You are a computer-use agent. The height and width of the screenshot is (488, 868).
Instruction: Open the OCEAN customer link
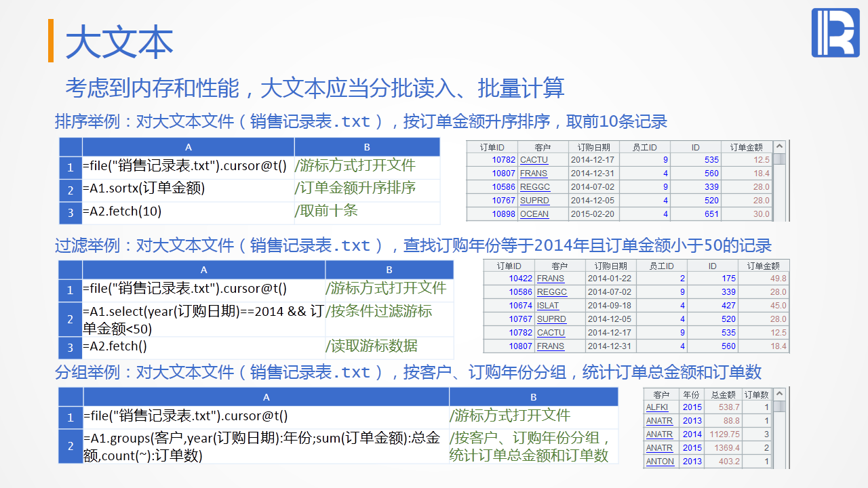click(x=534, y=214)
